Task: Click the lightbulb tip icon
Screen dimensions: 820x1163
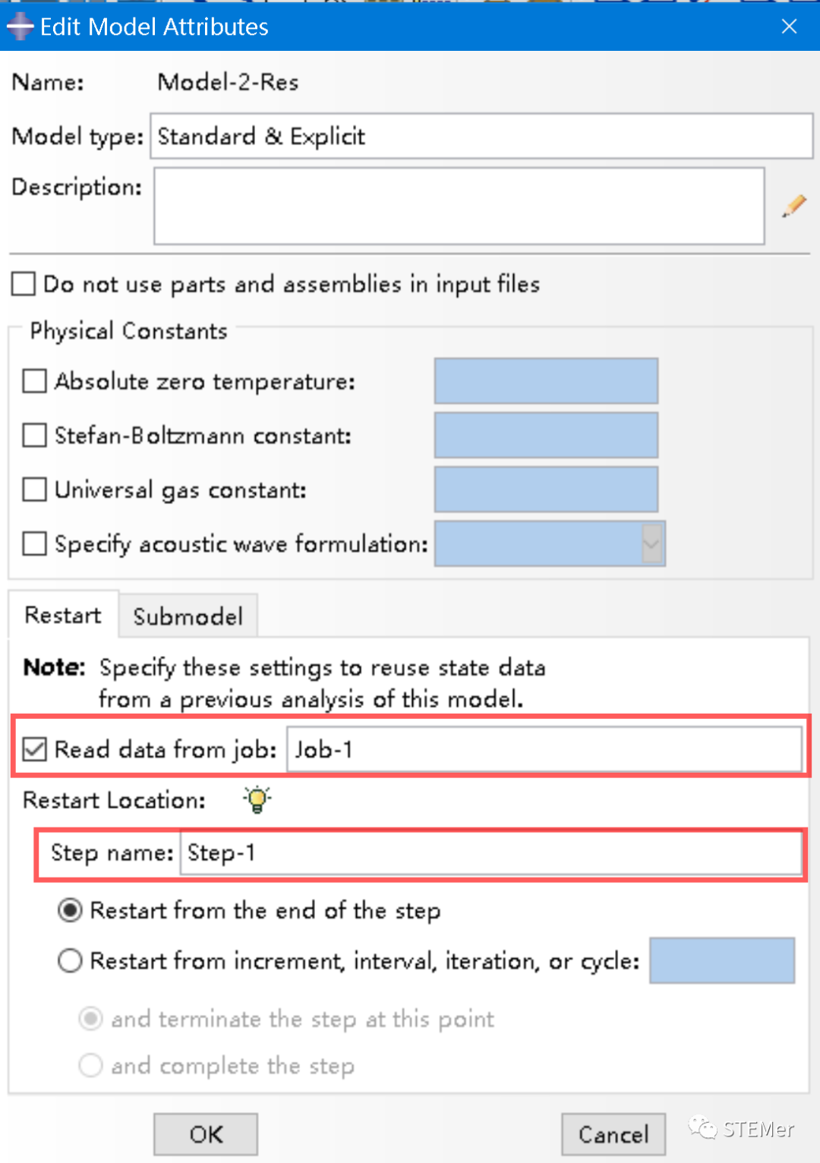Action: point(257,799)
